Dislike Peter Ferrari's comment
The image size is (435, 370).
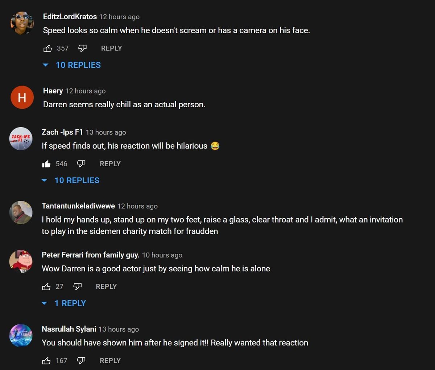[77, 286]
